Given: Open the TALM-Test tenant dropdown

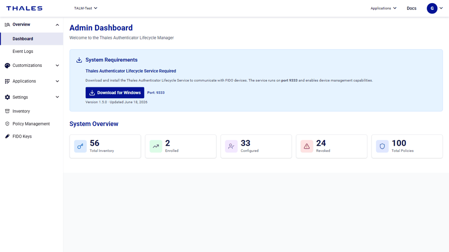Looking at the screenshot, I should [x=86, y=8].
